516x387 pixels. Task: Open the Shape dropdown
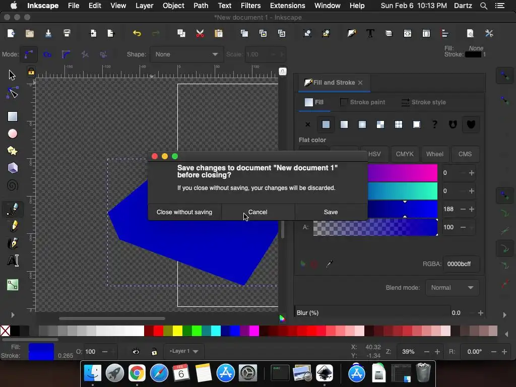[x=186, y=54]
